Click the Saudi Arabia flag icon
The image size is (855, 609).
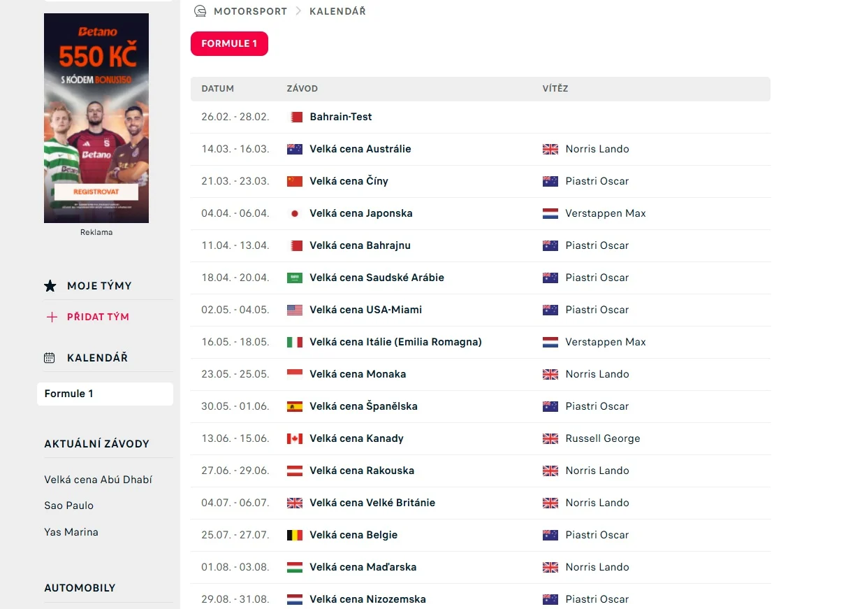[x=295, y=278]
